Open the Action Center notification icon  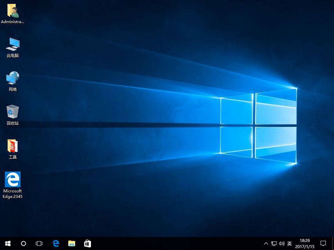tap(323, 243)
